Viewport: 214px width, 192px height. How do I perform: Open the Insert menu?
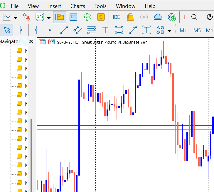[x=55, y=6]
